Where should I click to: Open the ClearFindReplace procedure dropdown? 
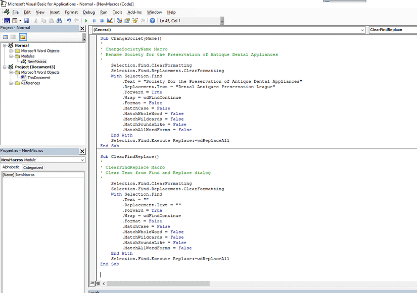click(392, 30)
